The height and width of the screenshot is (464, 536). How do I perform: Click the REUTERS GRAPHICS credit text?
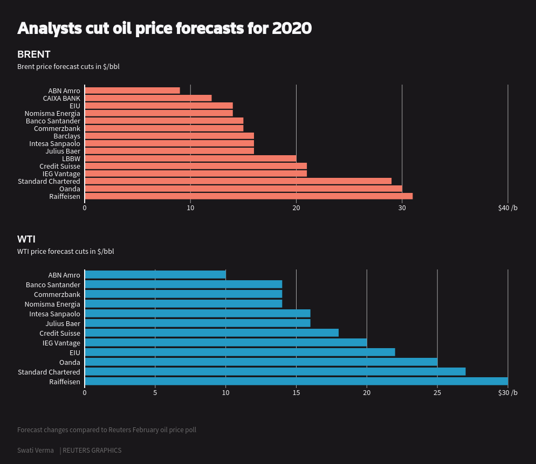pos(92,451)
